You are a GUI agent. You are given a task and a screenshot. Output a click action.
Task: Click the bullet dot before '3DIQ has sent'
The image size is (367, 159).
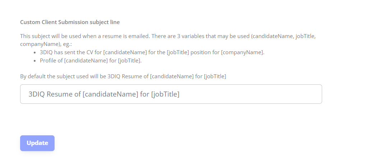coord(34,53)
